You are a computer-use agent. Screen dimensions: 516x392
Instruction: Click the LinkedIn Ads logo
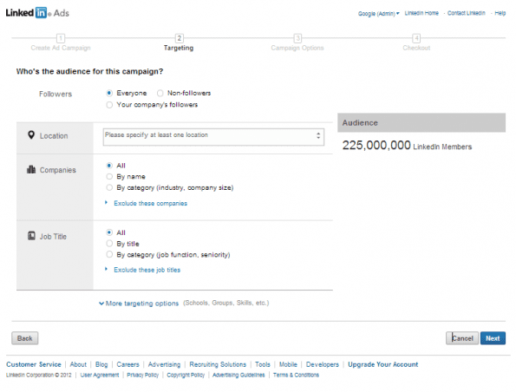coord(37,13)
